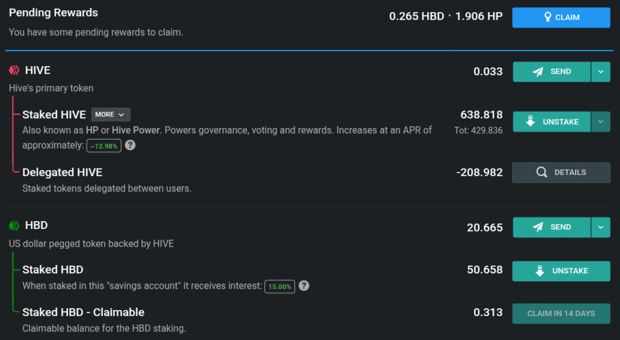Open dropdown arrow next to HBD Send
The image size is (620, 340).
(x=601, y=227)
